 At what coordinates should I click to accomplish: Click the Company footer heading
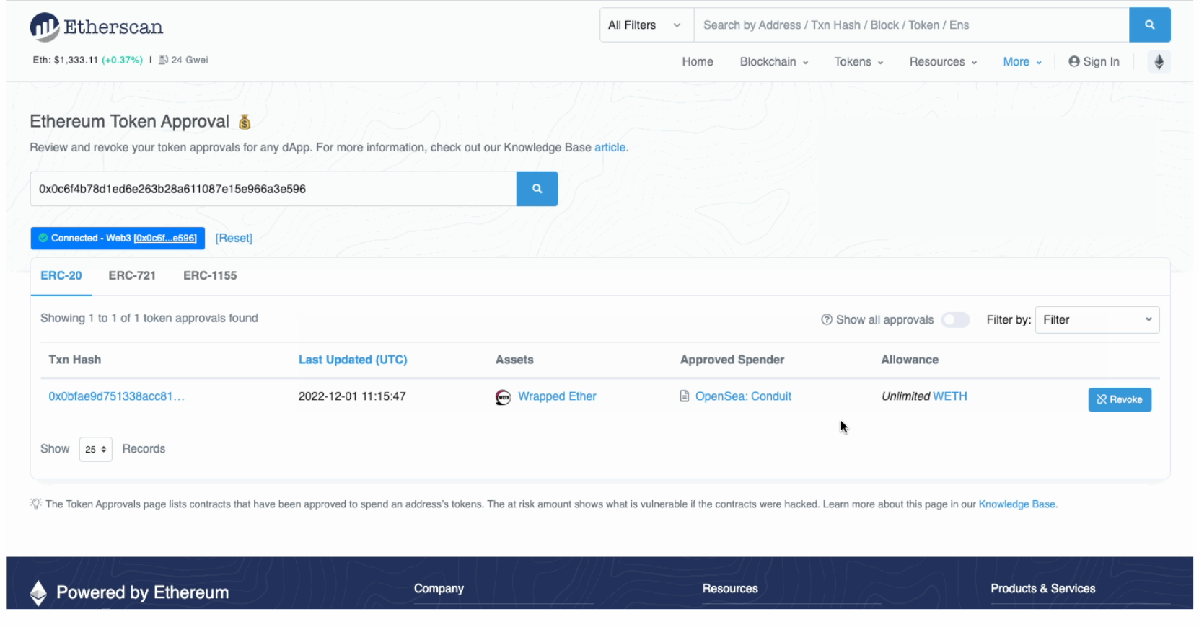point(439,589)
